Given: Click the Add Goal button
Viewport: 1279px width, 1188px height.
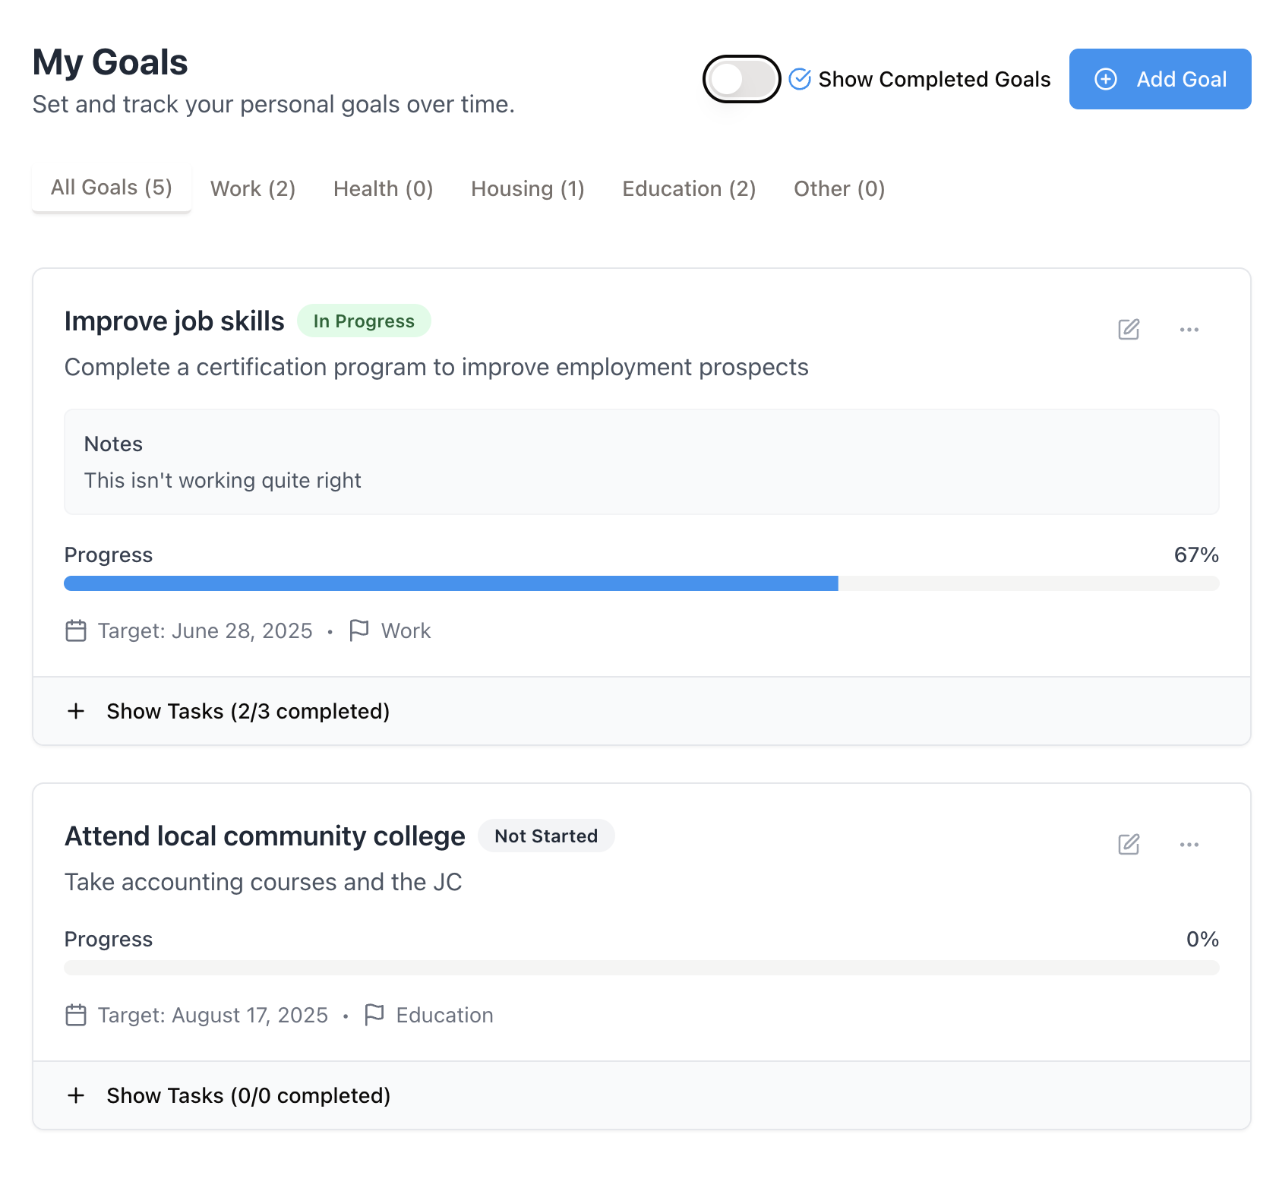Looking at the screenshot, I should (1160, 79).
